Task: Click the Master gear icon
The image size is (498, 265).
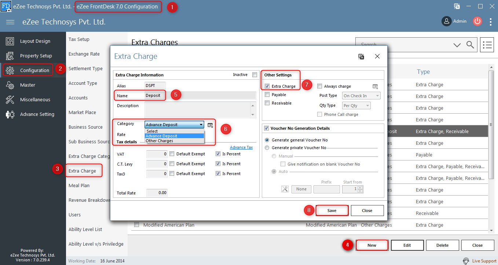Action: click(x=10, y=85)
